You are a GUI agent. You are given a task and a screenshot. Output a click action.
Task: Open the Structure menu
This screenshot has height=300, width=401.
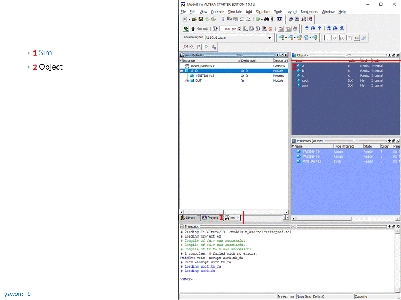[x=263, y=12]
